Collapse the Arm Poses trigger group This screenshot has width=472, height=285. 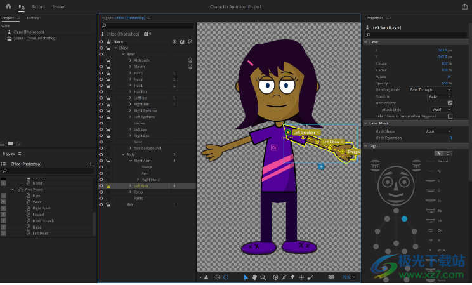coord(13,190)
